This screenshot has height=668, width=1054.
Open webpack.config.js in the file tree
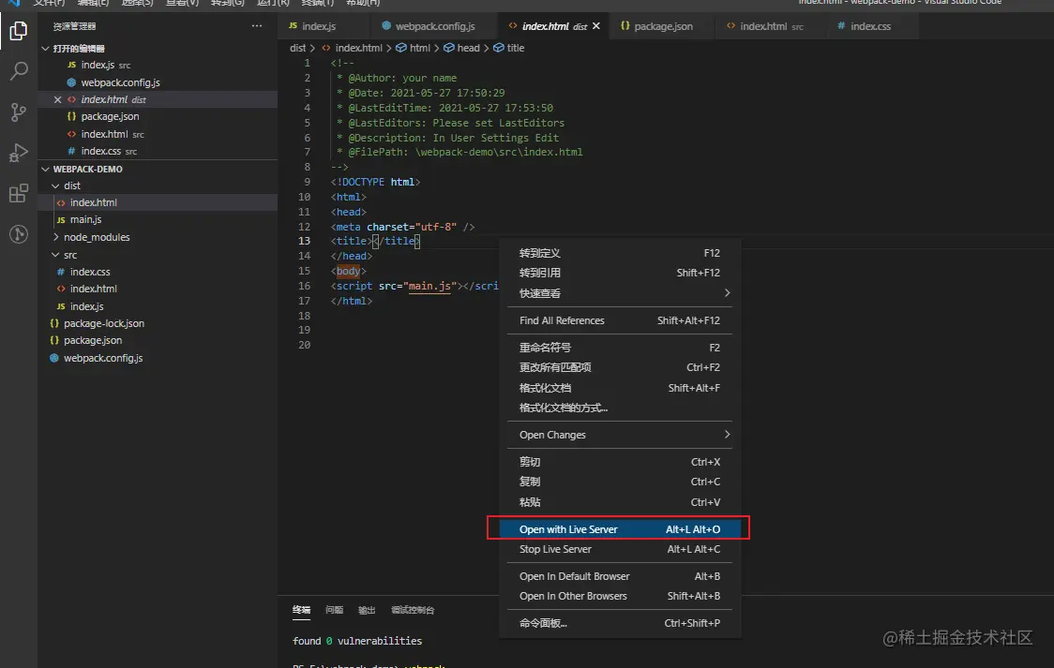tap(103, 358)
